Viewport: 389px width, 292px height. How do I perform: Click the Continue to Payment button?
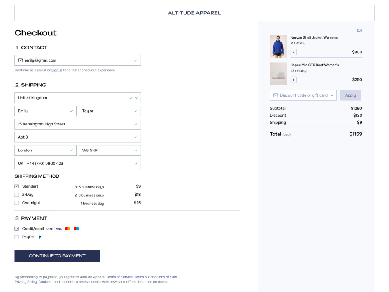[x=57, y=256]
